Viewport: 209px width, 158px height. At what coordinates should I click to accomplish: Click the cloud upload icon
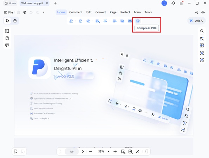click(x=203, y=12)
